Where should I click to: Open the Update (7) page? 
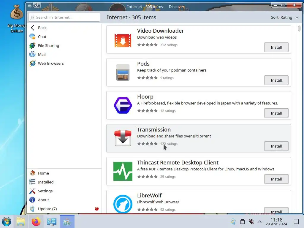64,209
